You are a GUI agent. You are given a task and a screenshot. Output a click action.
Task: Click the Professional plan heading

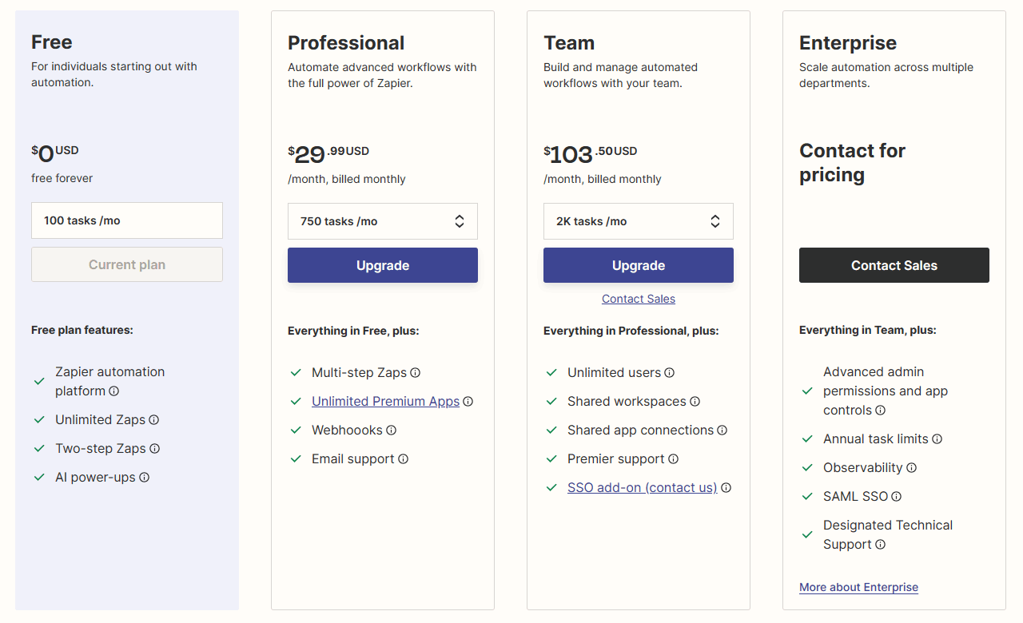[346, 43]
